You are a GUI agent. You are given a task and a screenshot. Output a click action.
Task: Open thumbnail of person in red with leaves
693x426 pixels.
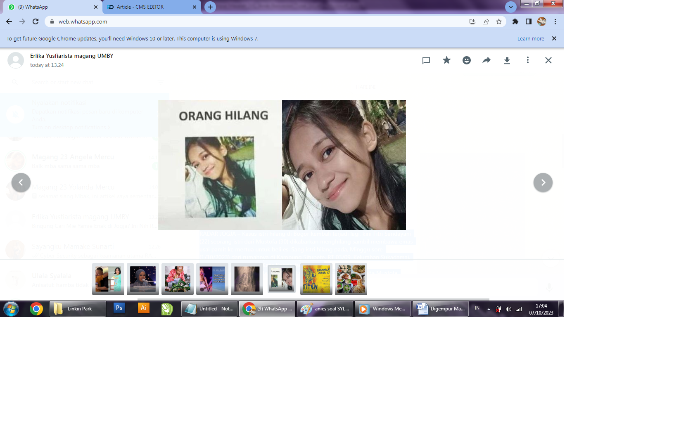178,279
